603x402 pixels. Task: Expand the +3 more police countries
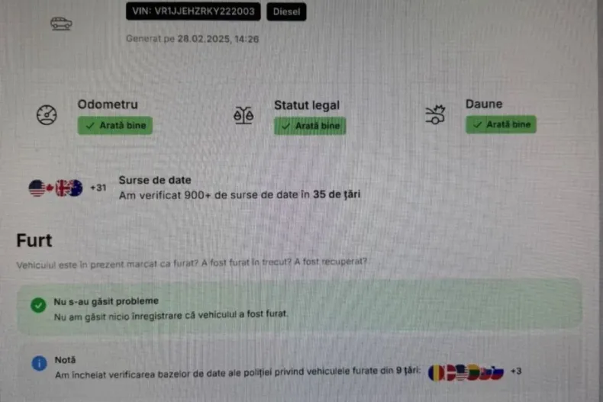click(516, 371)
